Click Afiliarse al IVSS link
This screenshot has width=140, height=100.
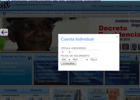(x=45, y=67)
